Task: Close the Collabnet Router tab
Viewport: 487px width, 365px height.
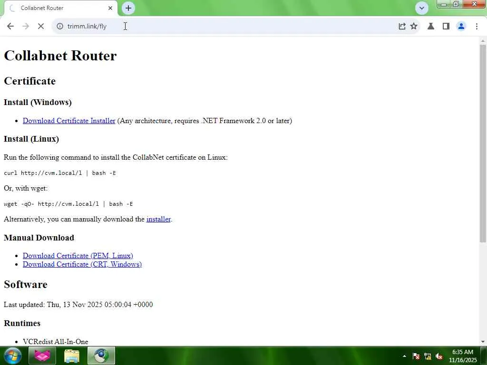Action: click(x=110, y=8)
